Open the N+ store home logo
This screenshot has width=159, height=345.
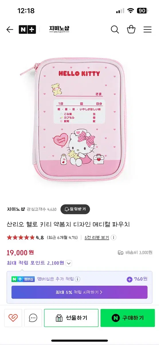27,30
